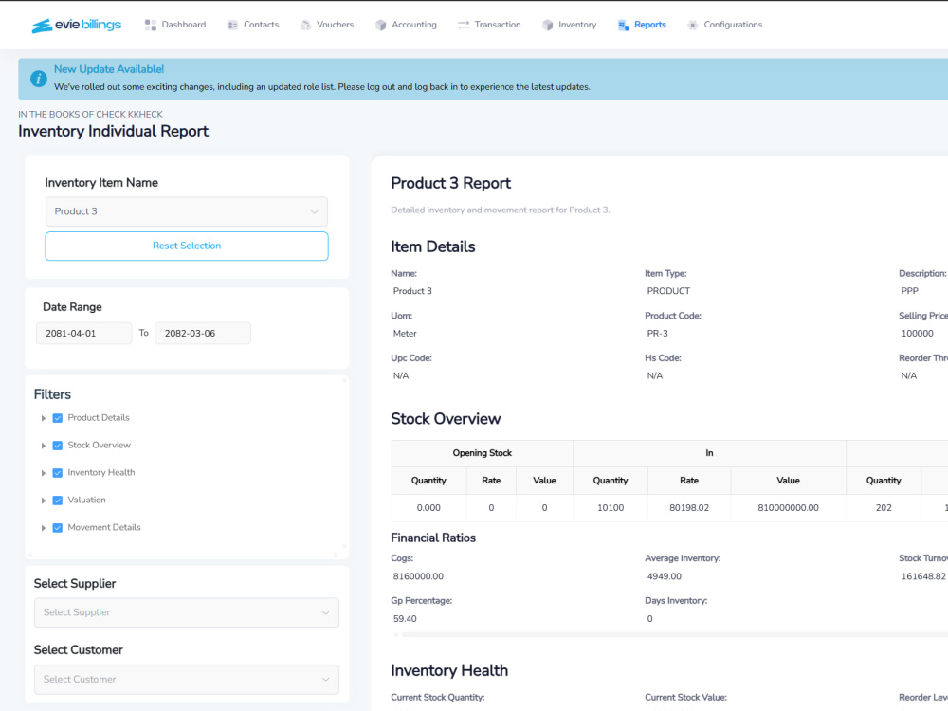Expand the Product Details tree node

[43, 418]
